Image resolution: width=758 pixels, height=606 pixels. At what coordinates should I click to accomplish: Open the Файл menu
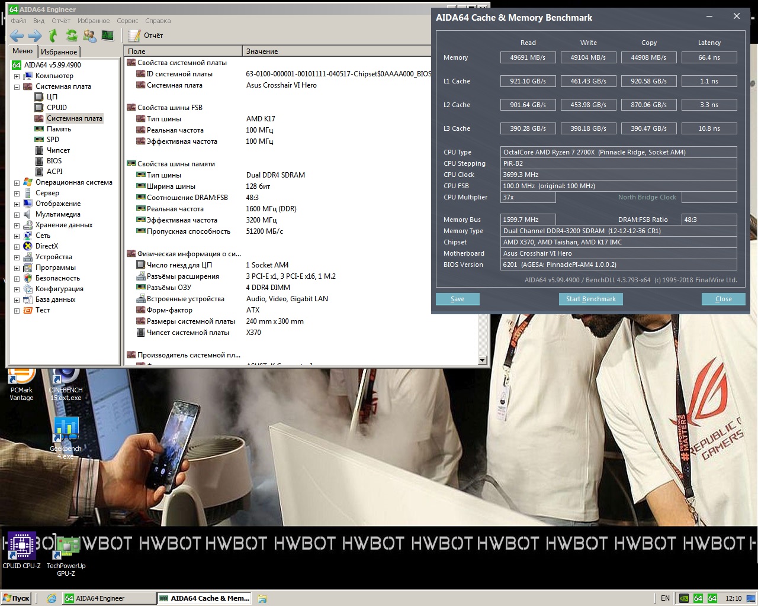pyautogui.click(x=18, y=21)
